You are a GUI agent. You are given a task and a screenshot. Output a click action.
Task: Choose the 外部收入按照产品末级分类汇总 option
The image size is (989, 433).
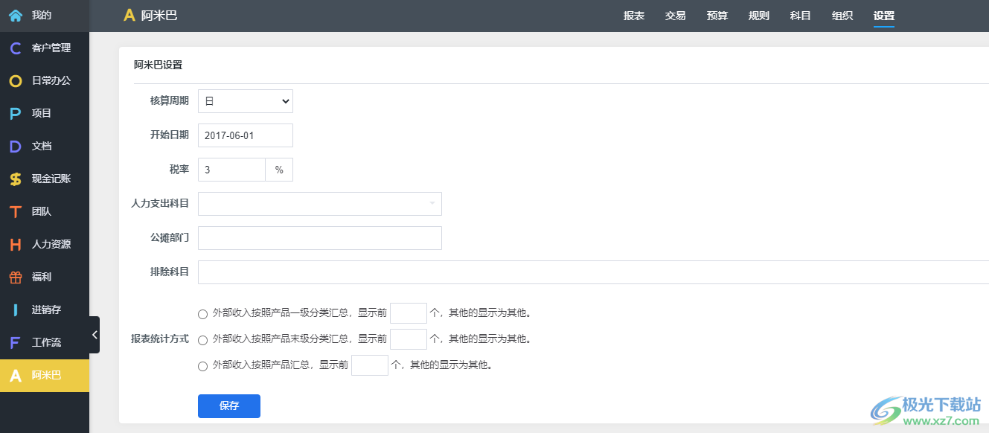coord(202,339)
